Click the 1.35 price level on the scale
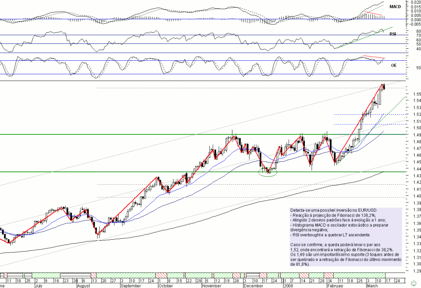Image resolution: width=421 pixels, height=288 pixels. [417, 230]
